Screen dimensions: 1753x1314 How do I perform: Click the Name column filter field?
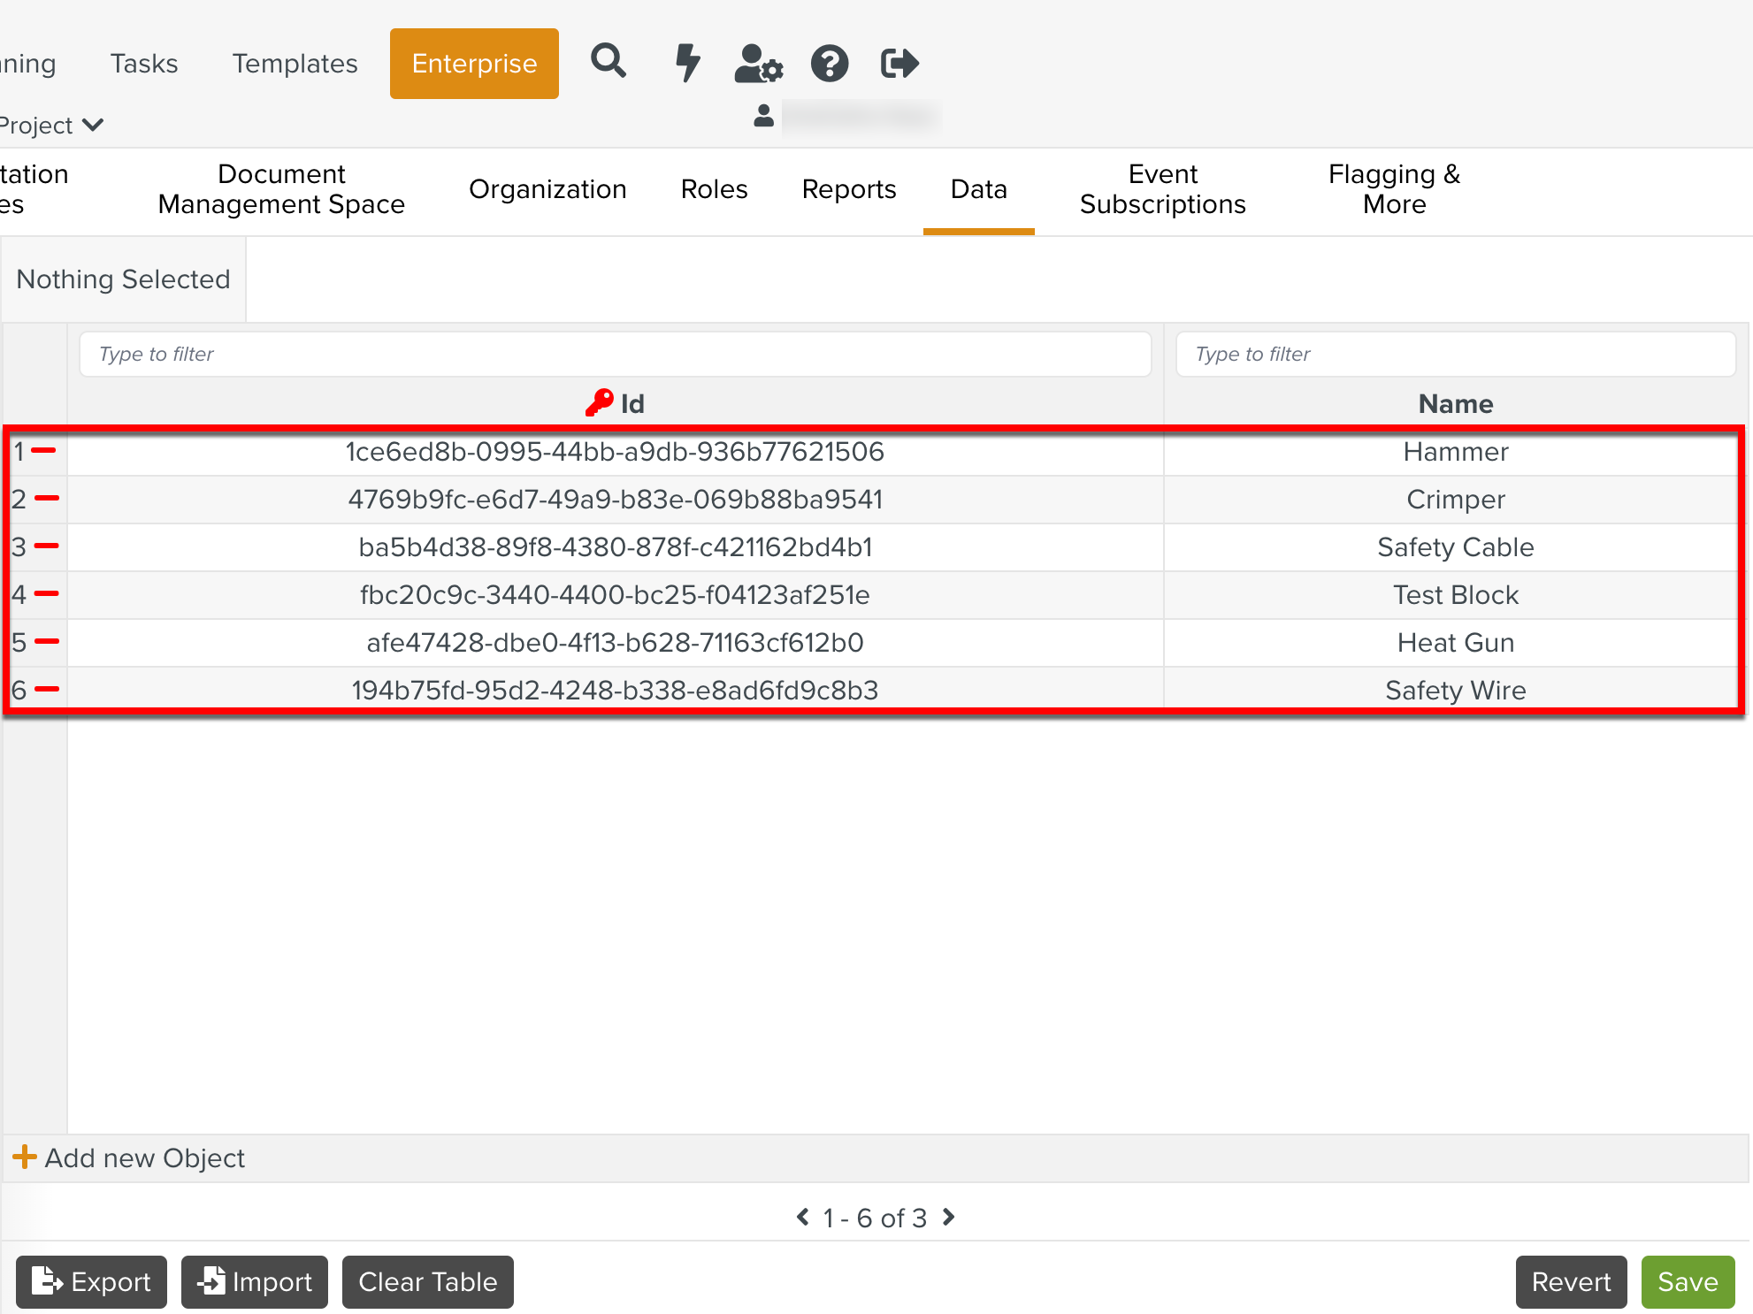(x=1455, y=354)
